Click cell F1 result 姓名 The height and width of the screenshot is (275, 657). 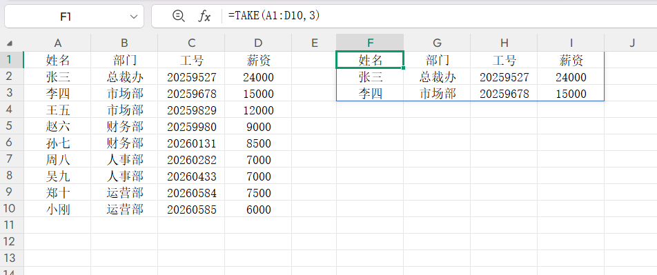[x=370, y=60]
